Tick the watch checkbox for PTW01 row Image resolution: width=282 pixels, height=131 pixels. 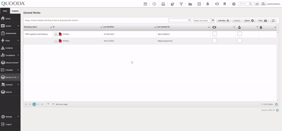tap(215, 40)
